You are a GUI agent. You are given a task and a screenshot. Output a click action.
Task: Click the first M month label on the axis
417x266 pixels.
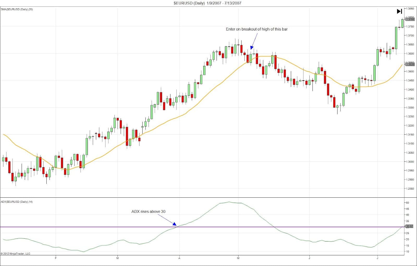point(118,258)
